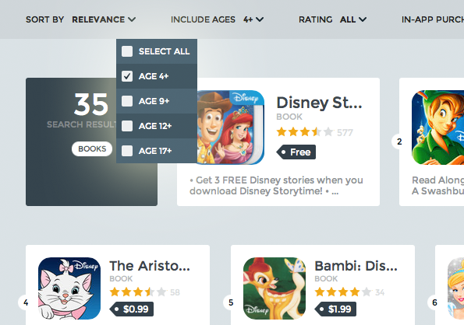The width and height of the screenshot is (464, 325).
Task: Open the Bambi app icon
Action: click(x=275, y=288)
